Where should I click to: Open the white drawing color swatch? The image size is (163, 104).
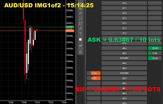point(80,39)
